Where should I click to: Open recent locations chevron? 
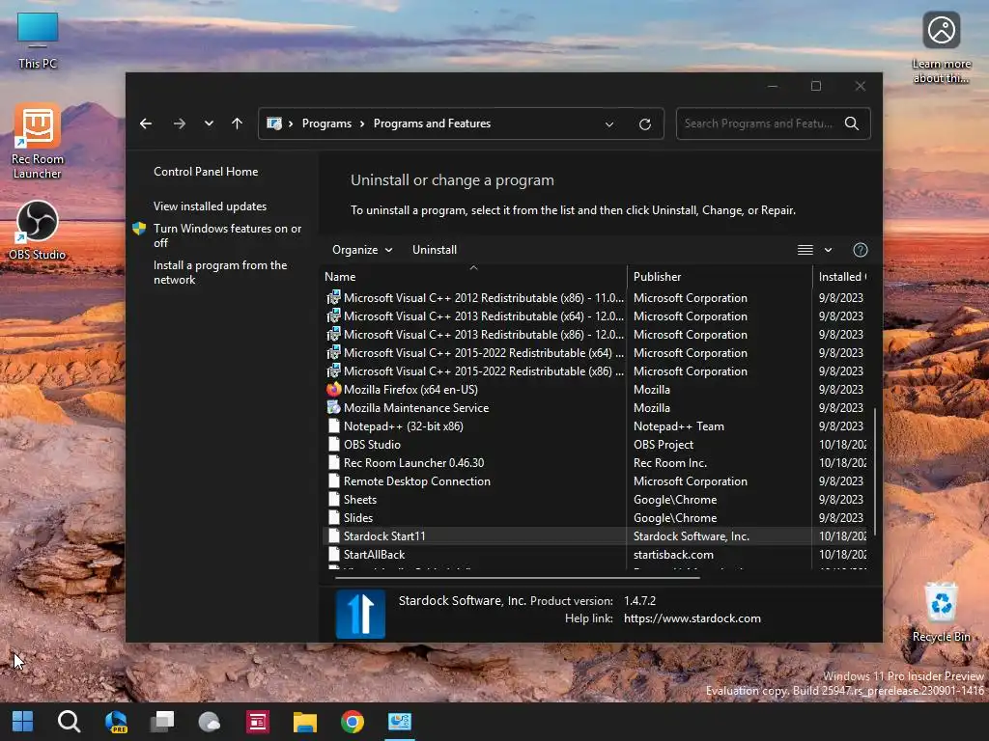[x=209, y=123]
